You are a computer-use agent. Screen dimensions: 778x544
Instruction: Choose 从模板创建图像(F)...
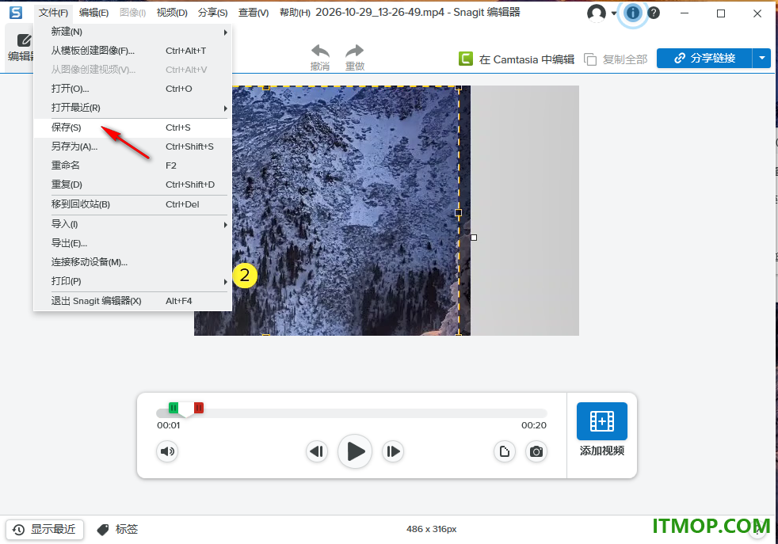pyautogui.click(x=132, y=51)
